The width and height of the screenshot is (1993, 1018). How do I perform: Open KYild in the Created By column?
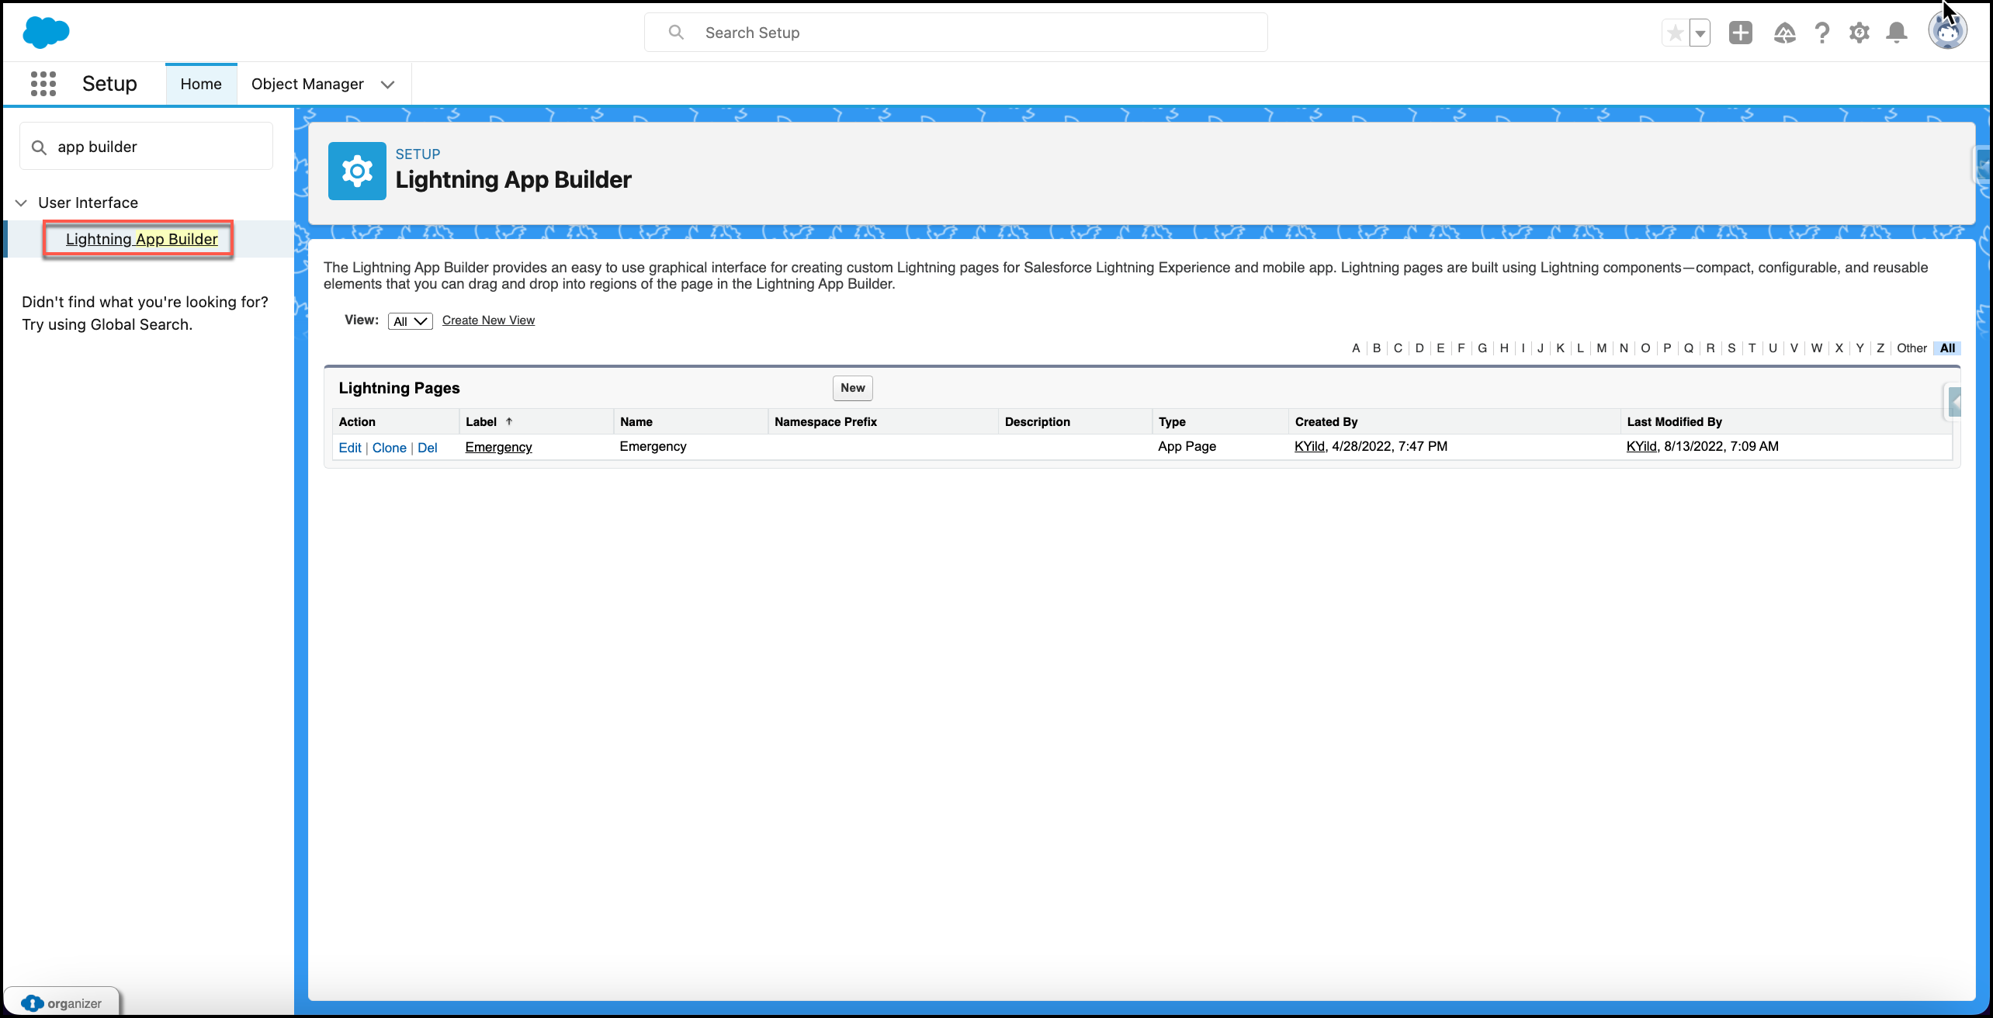[1309, 446]
